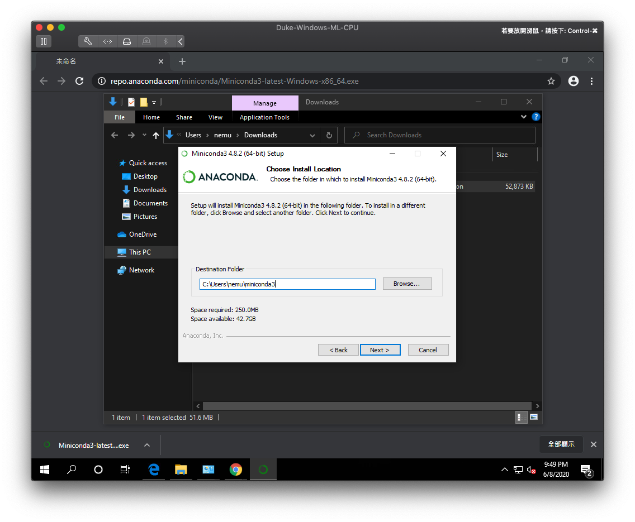Click the back arrow in File Explorer
Image resolution: width=635 pixels, height=522 pixels.
point(115,135)
